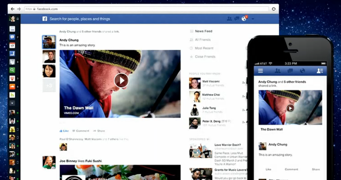Expand the account dropdown arrow in header
Image resolution: width=341 pixels, height=180 pixels.
coord(253,19)
